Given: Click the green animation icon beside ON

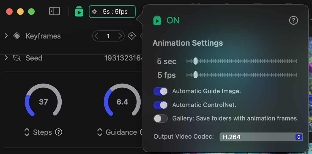Looking at the screenshot, I should point(157,20).
